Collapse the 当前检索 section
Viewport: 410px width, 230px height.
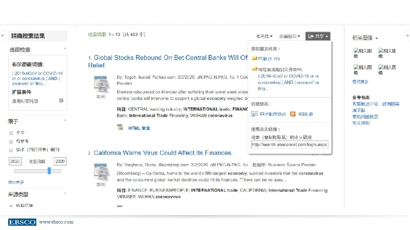(65, 49)
